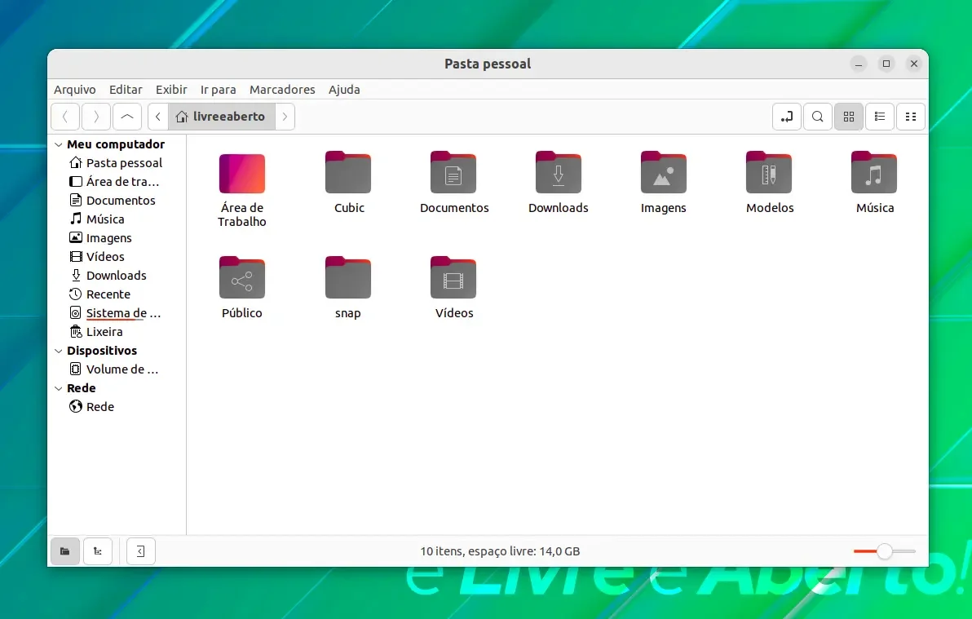This screenshot has height=619, width=972.
Task: Select the Cubic folder
Action: [348, 183]
